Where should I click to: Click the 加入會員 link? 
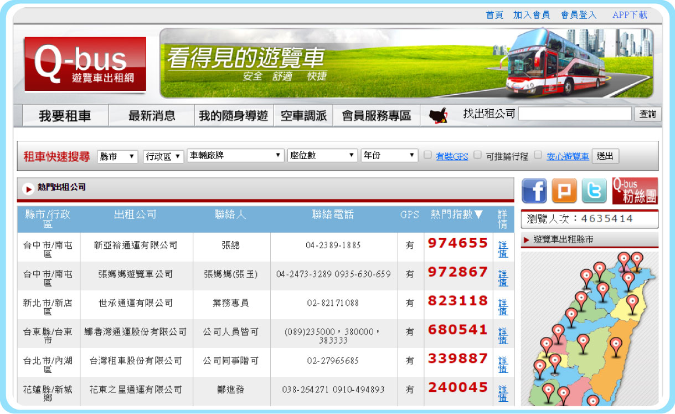pyautogui.click(x=532, y=15)
